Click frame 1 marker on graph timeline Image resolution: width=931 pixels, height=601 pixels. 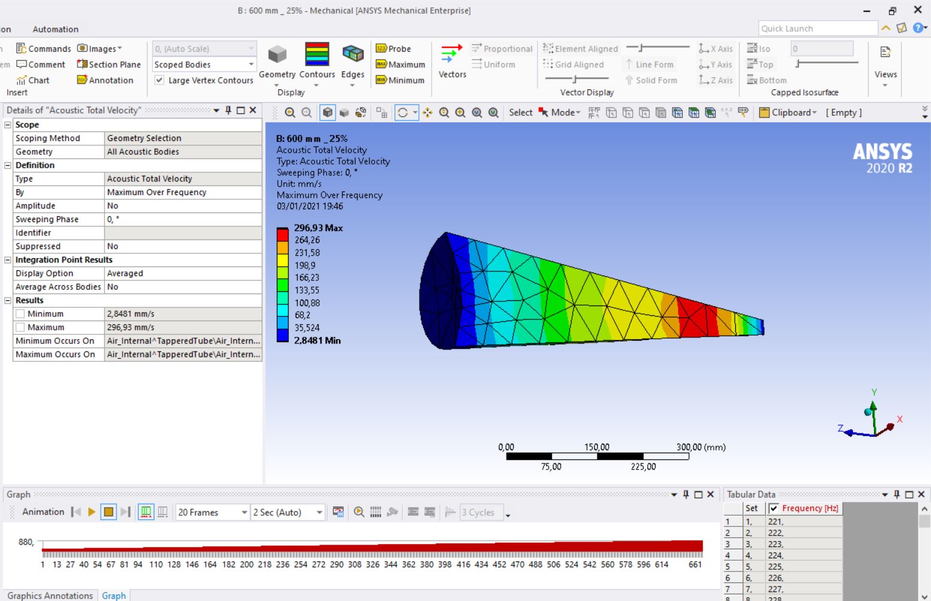(43, 564)
